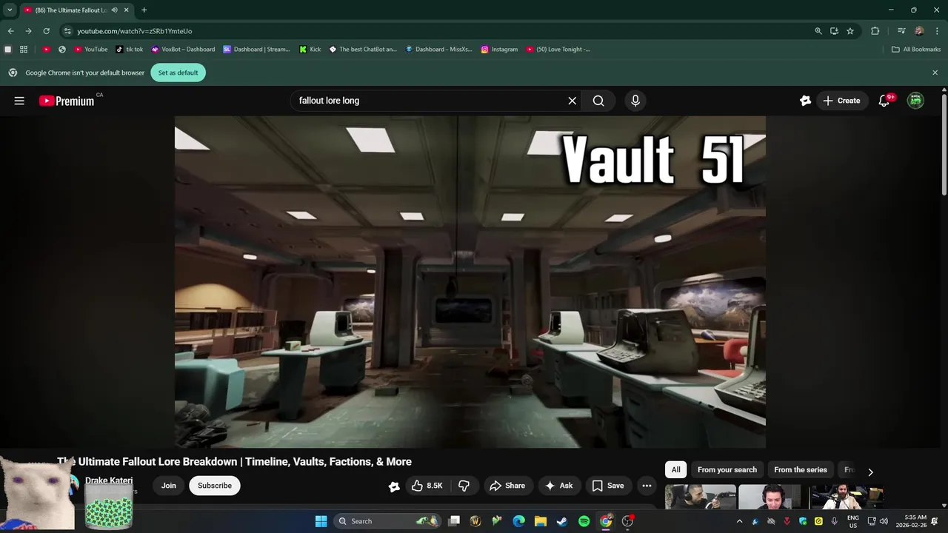Mute the tab via speaker icon
Image resolution: width=948 pixels, height=533 pixels.
[114, 10]
